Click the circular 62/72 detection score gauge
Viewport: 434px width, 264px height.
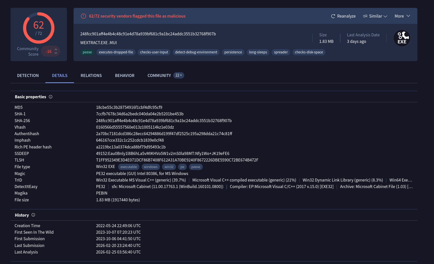coord(39,28)
